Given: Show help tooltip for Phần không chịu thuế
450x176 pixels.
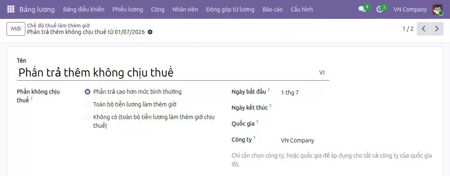Looking at the screenshot, I should point(32,99).
